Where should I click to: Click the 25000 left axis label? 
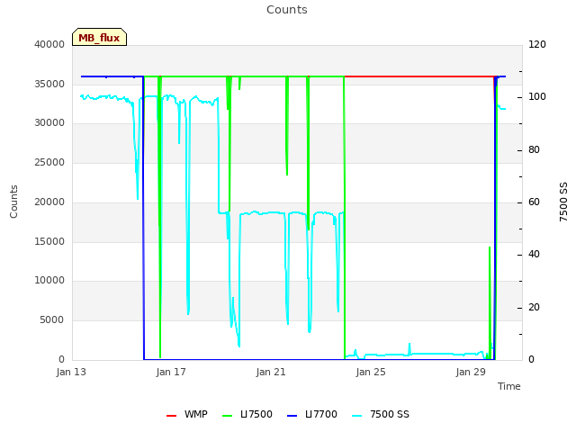pyautogui.click(x=49, y=162)
